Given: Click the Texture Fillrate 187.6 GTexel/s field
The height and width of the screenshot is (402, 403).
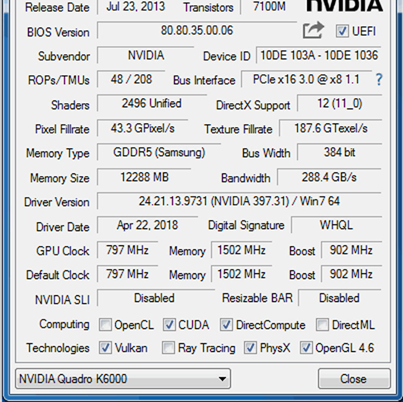Looking at the screenshot, I should 330,128.
